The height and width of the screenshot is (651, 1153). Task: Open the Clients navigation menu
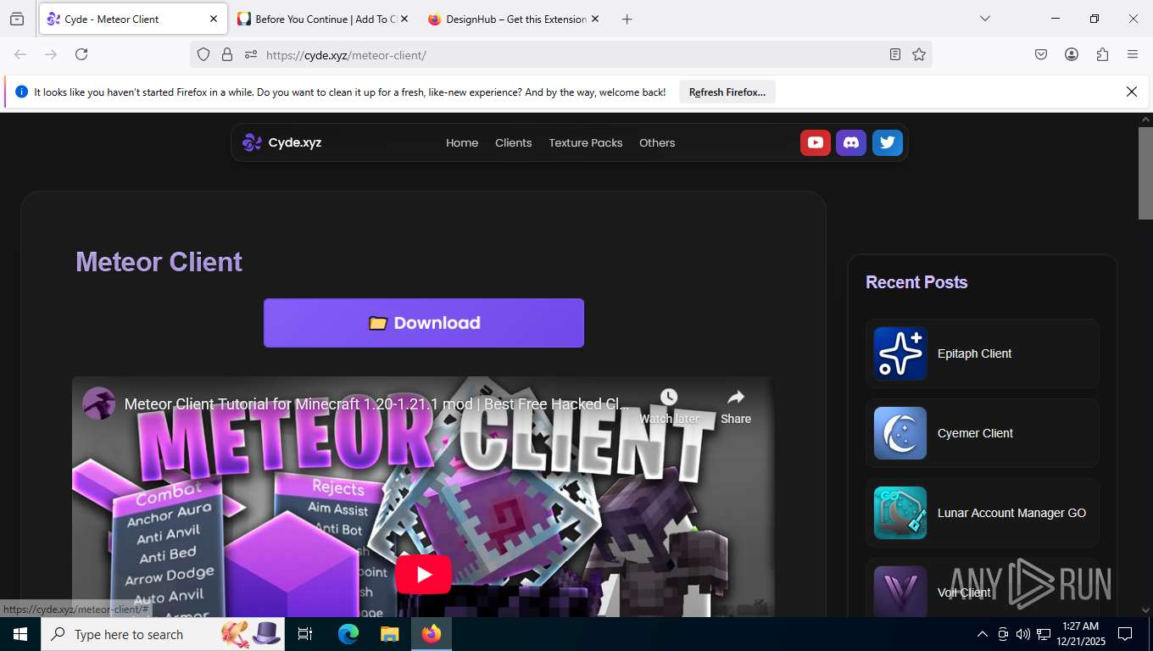tap(513, 142)
